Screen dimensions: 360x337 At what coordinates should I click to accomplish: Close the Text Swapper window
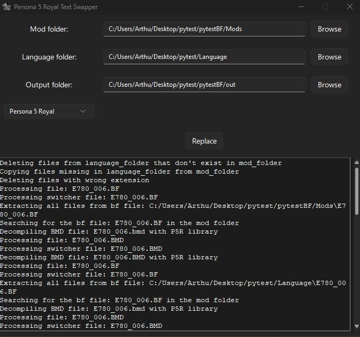tap(349, 6)
